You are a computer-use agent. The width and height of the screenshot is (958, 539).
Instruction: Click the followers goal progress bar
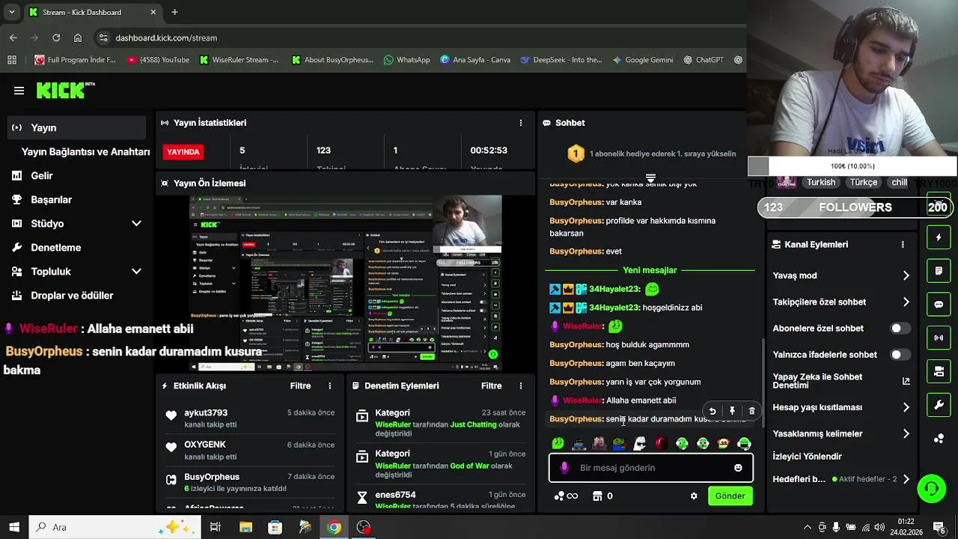coord(857,207)
